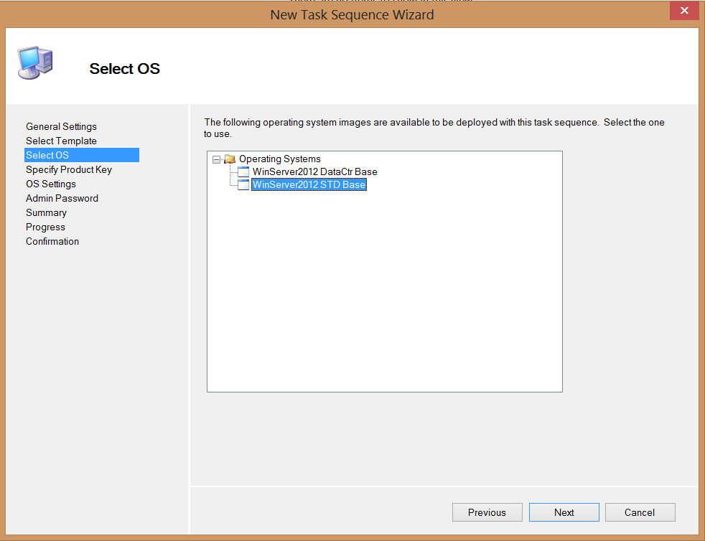
Task: Click the Operating Systems folder icon
Action: point(230,159)
